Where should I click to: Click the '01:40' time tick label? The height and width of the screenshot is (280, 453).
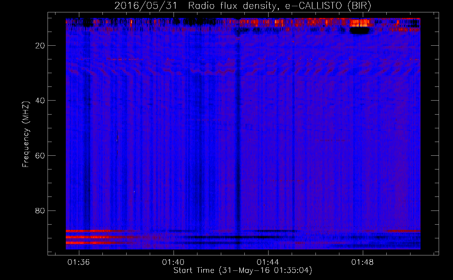coord(173,262)
